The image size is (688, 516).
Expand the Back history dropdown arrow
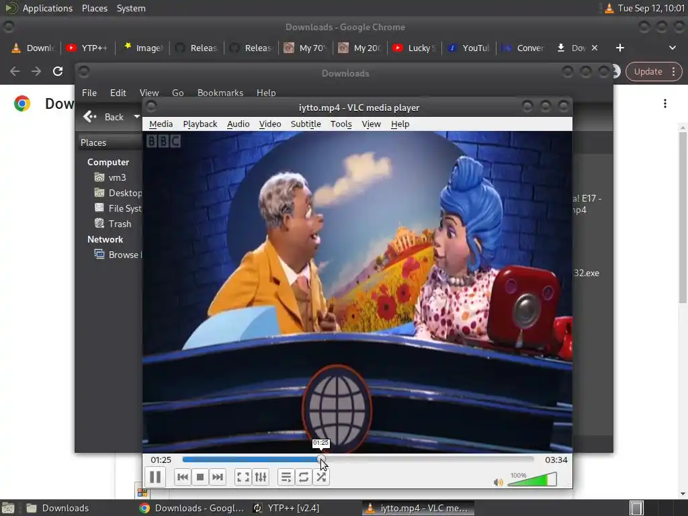(136, 117)
